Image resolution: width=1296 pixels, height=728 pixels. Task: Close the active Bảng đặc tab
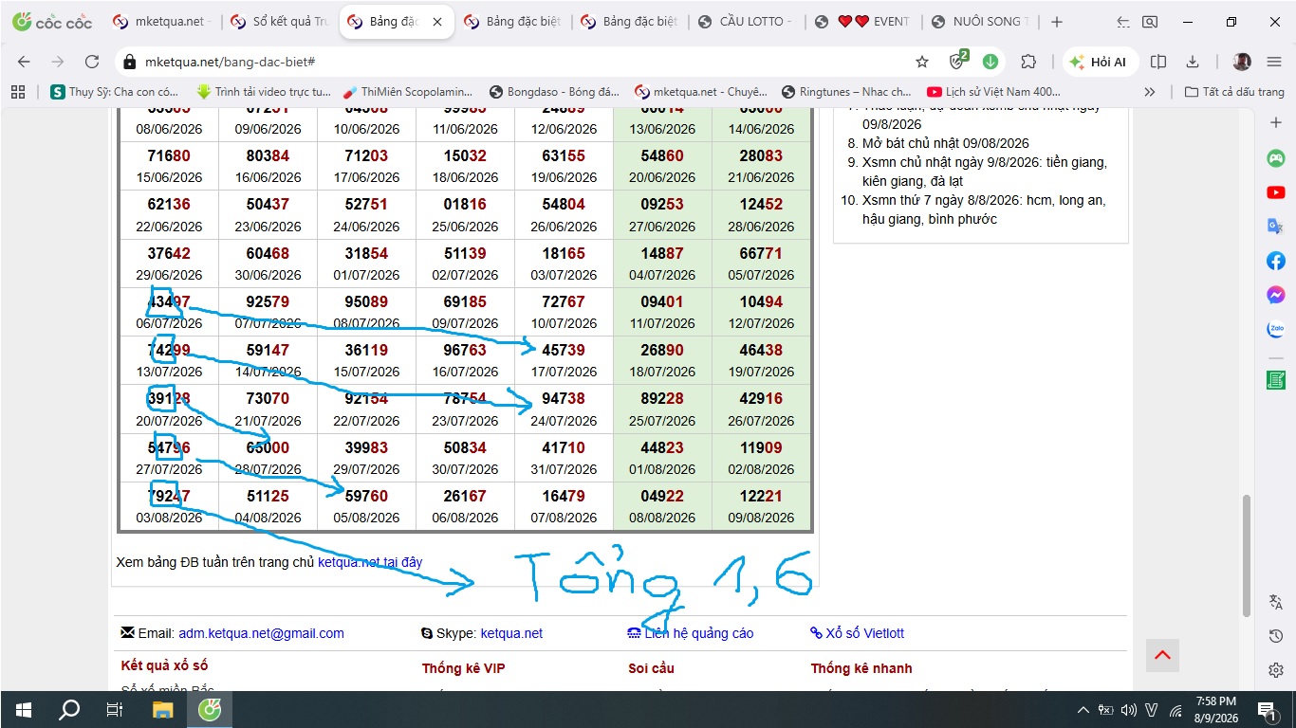pos(437,22)
